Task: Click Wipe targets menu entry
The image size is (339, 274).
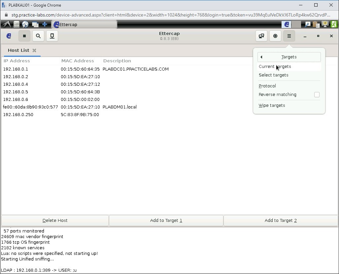Action: tap(271, 105)
